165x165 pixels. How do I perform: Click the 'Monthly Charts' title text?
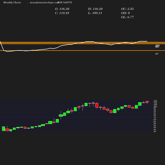tap(12, 3)
